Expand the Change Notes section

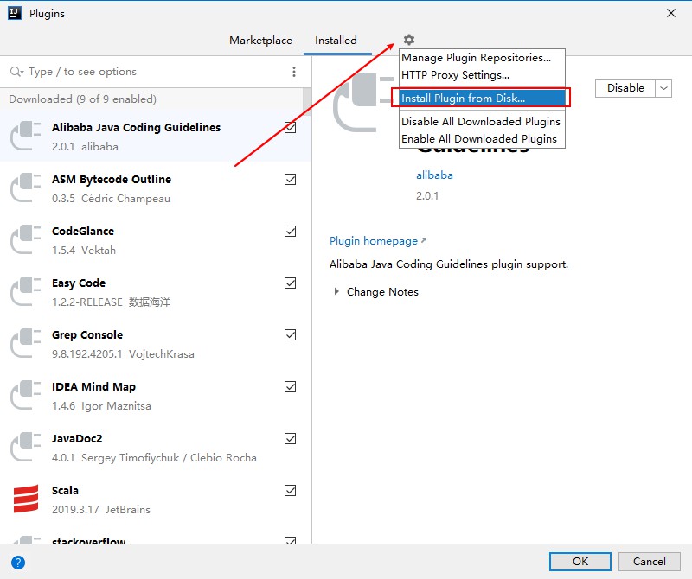336,291
